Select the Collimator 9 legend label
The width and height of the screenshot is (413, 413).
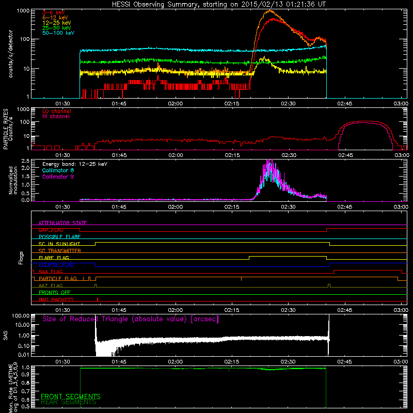click(58, 177)
